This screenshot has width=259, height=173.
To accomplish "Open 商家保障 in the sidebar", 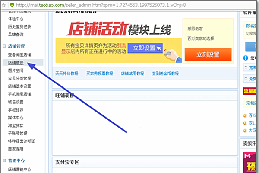I will pyautogui.click(x=16, y=149).
